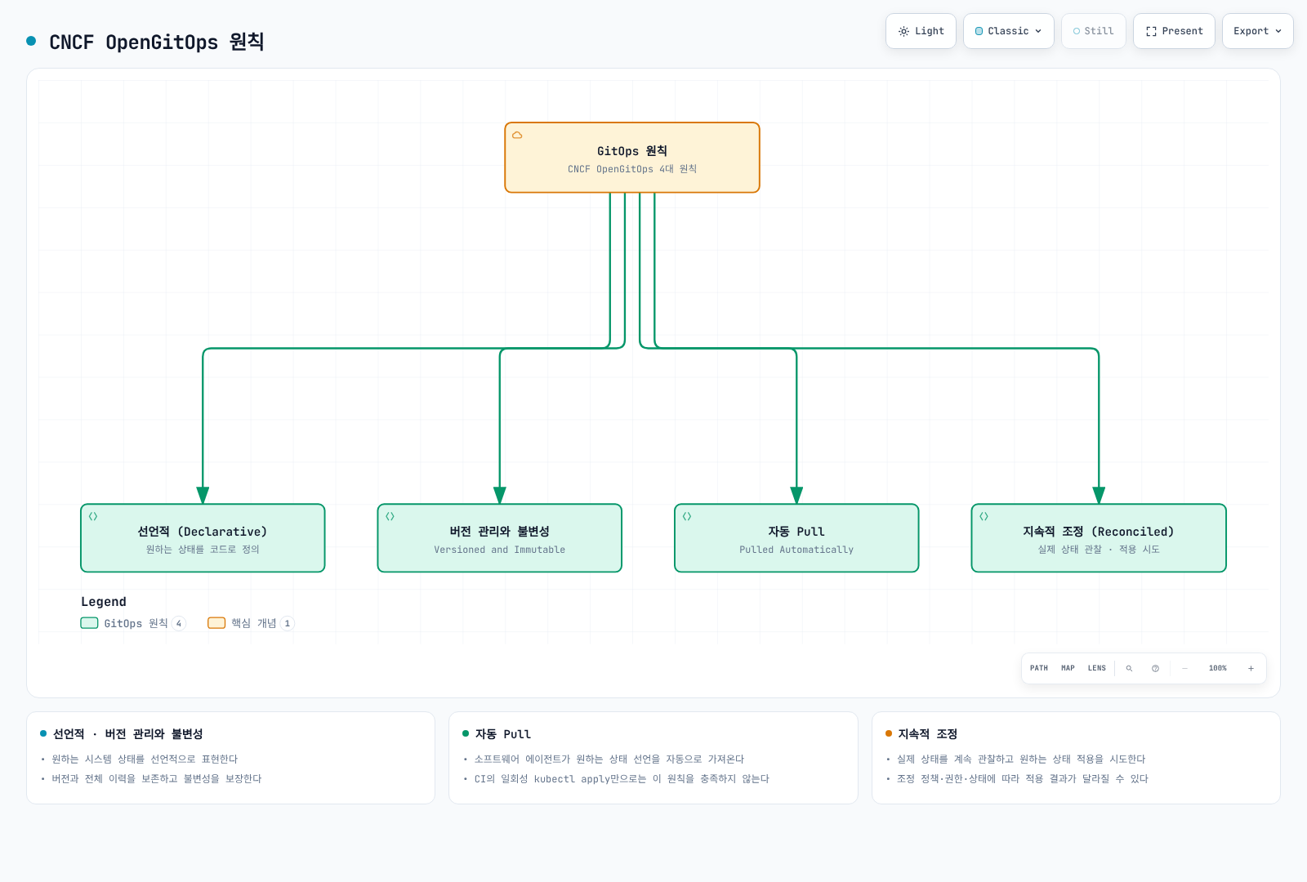Image resolution: width=1307 pixels, height=882 pixels.
Task: Click the code icon on the 선언적 (Declarative) node
Action: click(x=93, y=516)
